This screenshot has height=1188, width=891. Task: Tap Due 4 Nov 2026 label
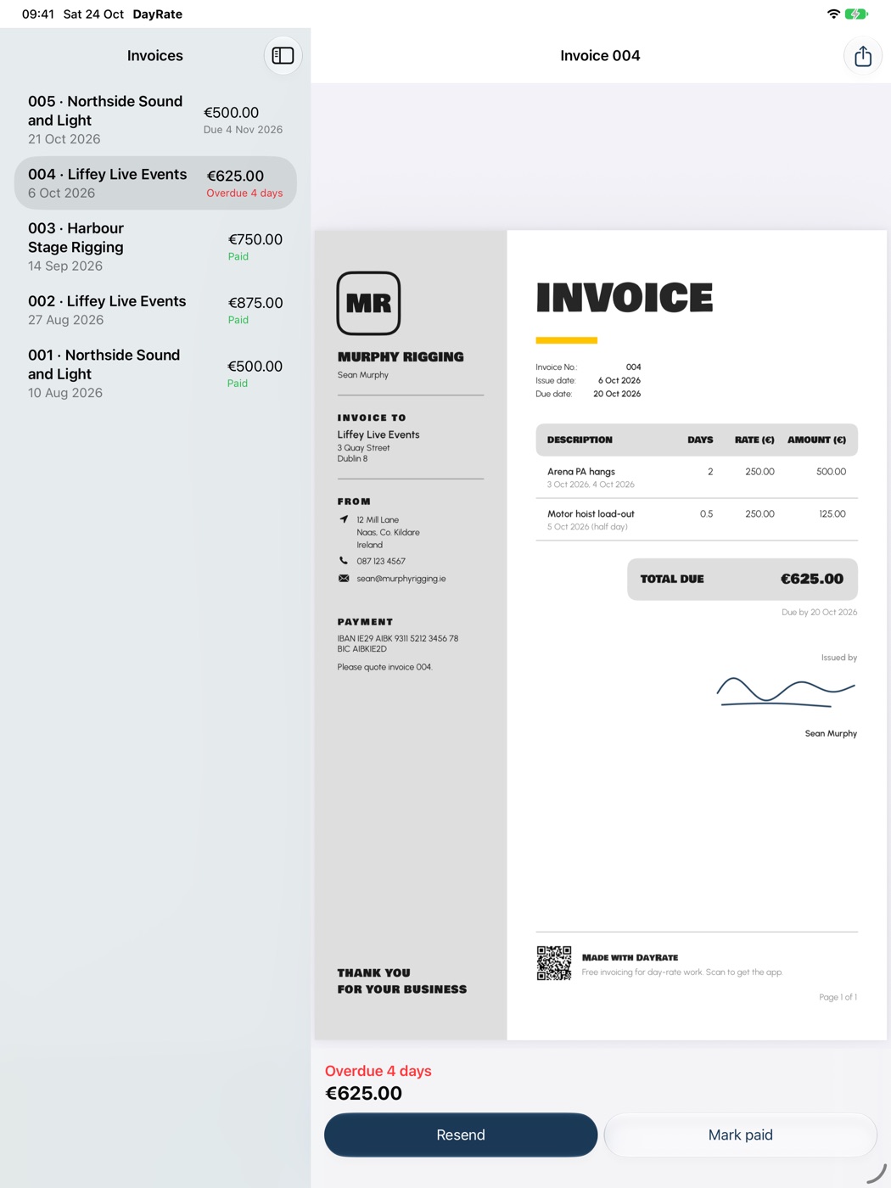[x=243, y=130]
